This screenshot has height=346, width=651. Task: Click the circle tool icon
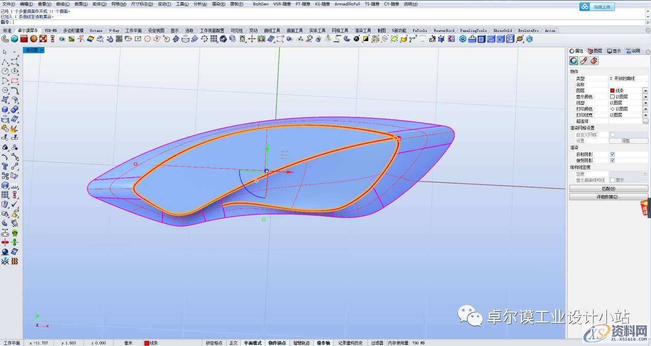coord(5,71)
